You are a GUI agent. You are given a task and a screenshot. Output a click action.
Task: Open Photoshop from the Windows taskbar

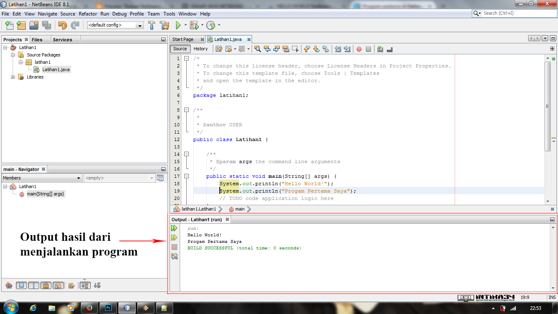(x=109, y=308)
